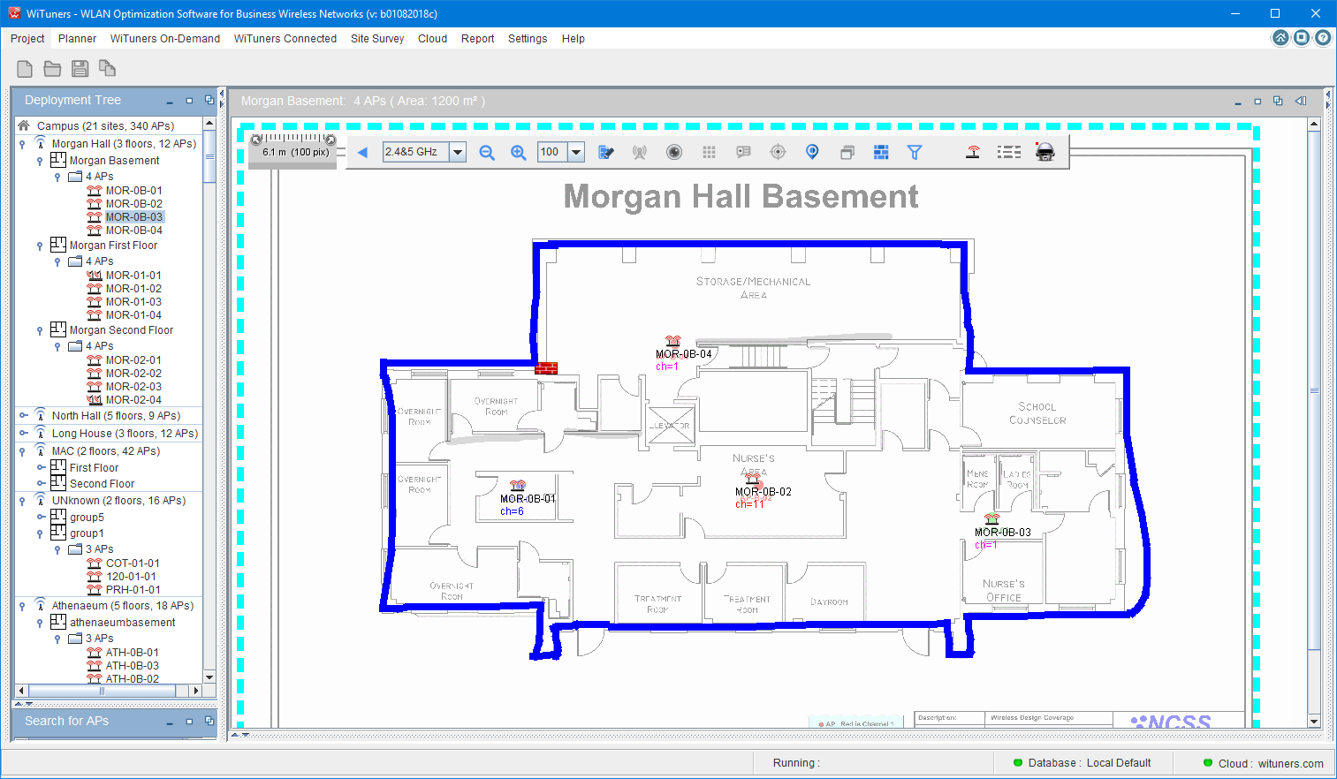This screenshot has width=1337, height=779.
Task: Open the zoom 100 percent dropdown
Action: [x=576, y=152]
